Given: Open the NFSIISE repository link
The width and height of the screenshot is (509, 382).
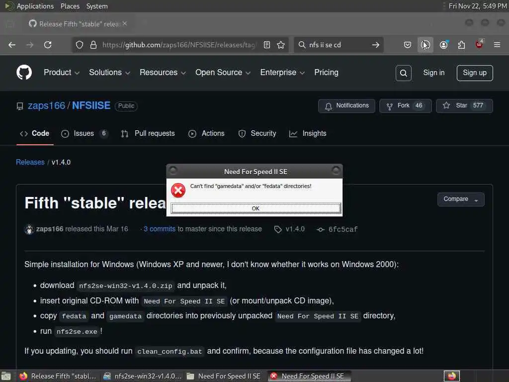Looking at the screenshot, I should [91, 105].
